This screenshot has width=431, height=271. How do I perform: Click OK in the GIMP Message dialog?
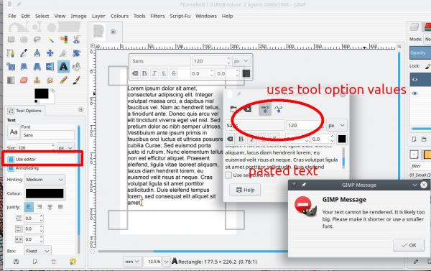(409, 245)
